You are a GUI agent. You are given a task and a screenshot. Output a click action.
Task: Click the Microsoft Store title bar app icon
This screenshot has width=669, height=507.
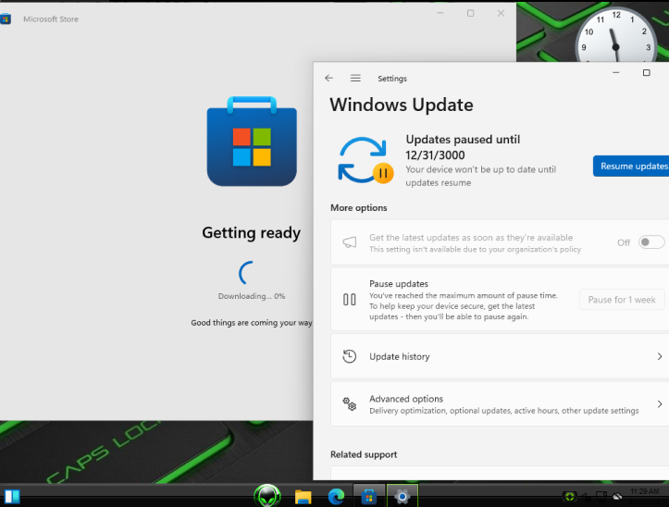[6, 19]
